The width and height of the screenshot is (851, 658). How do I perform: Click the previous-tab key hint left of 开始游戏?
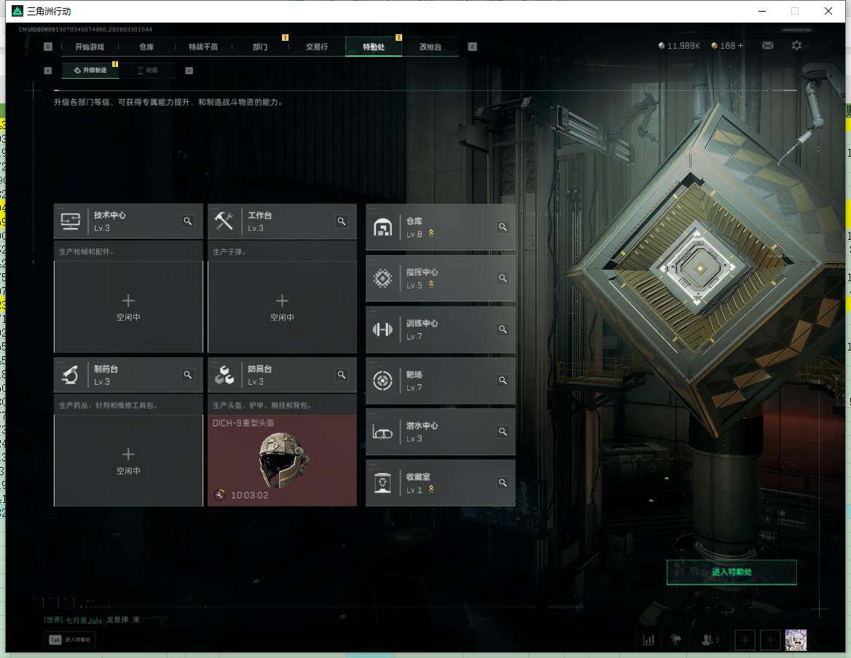click(48, 47)
